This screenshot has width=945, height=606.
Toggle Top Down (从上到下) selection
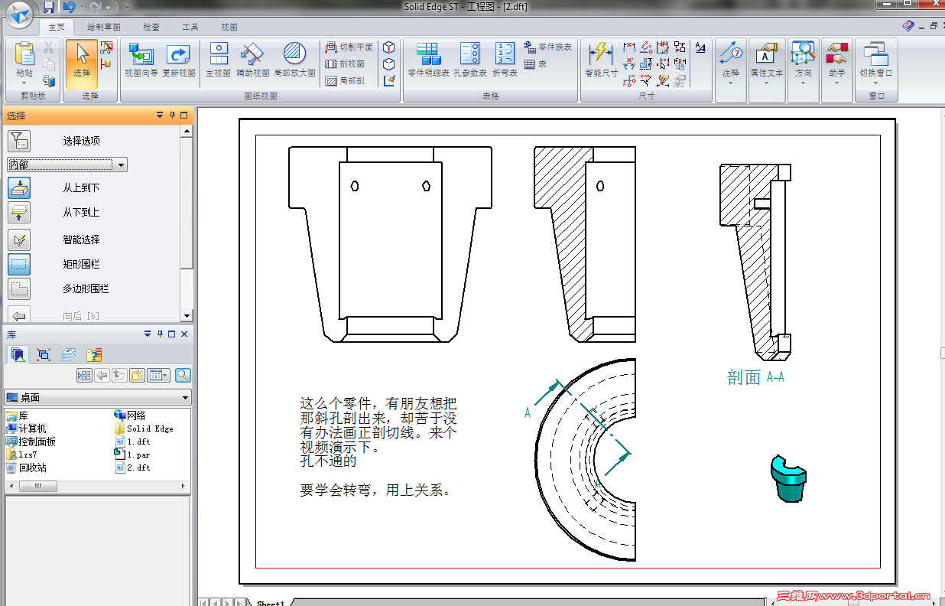tap(19, 187)
